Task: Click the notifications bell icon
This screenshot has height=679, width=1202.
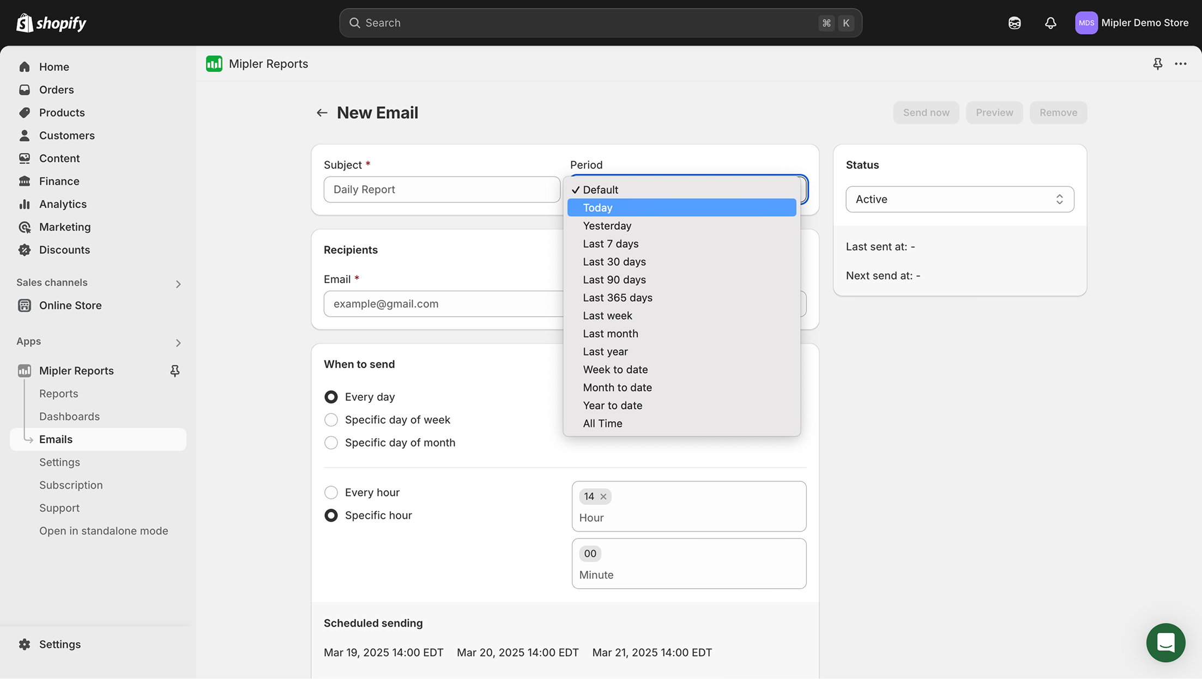Action: coord(1050,23)
